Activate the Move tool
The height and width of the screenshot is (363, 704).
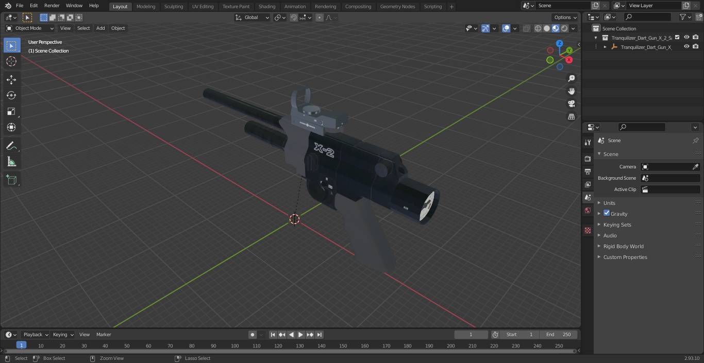[11, 80]
